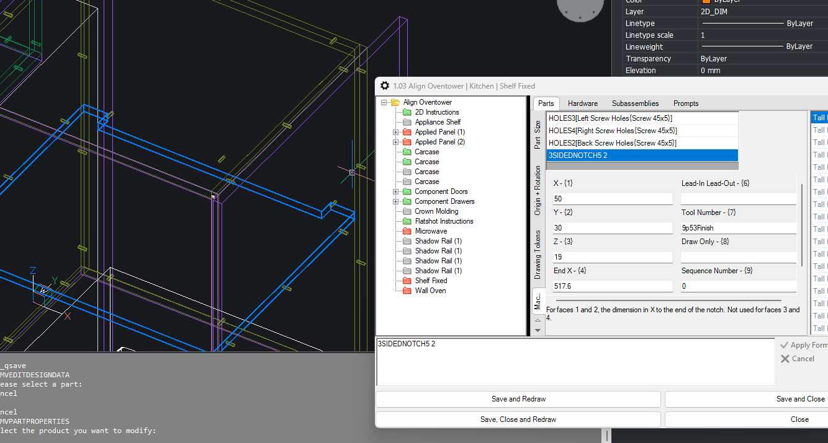Click the gear icon in dialog title
The image size is (828, 443).
(385, 86)
